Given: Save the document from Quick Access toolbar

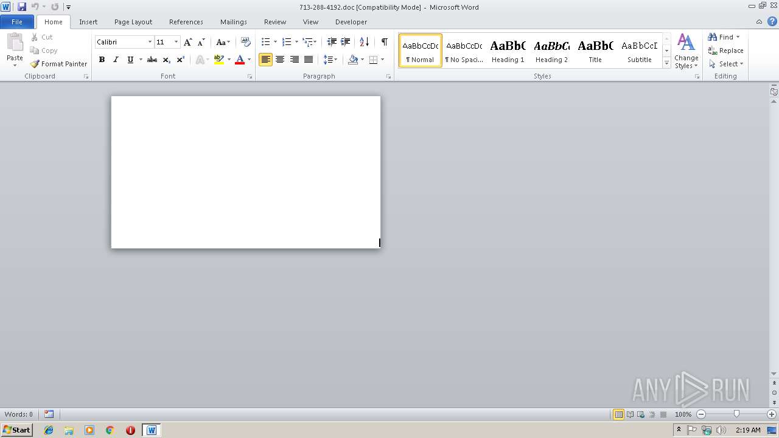Looking at the screenshot, I should [22, 7].
